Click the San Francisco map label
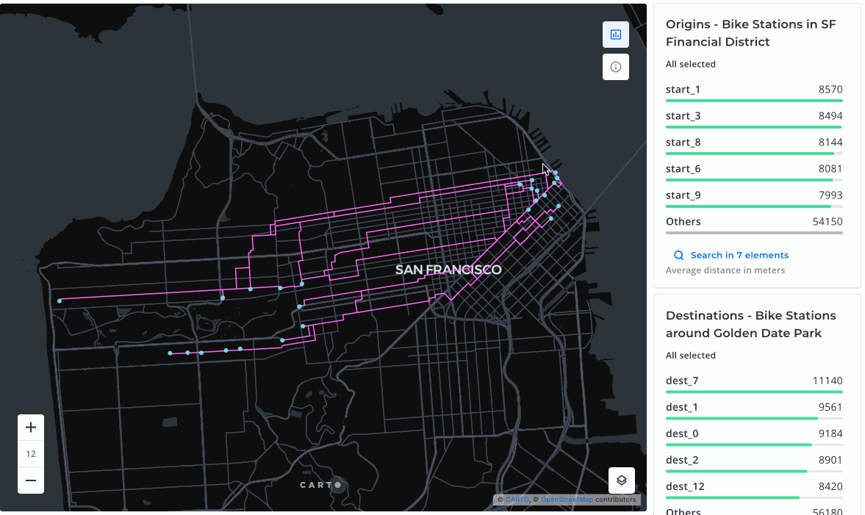 pos(448,270)
